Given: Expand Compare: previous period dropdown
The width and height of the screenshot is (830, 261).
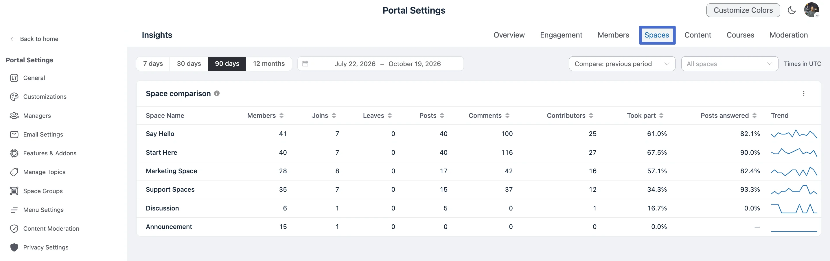Looking at the screenshot, I should (x=622, y=64).
